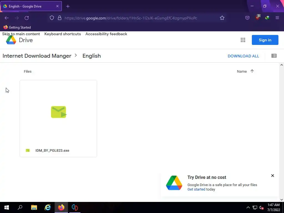284x213 pixels.
Task: Click the Sign in button
Action: tap(265, 40)
